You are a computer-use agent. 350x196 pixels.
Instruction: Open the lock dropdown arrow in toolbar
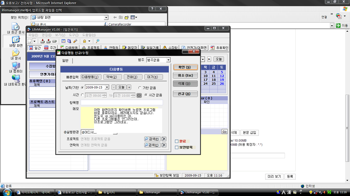89,41
